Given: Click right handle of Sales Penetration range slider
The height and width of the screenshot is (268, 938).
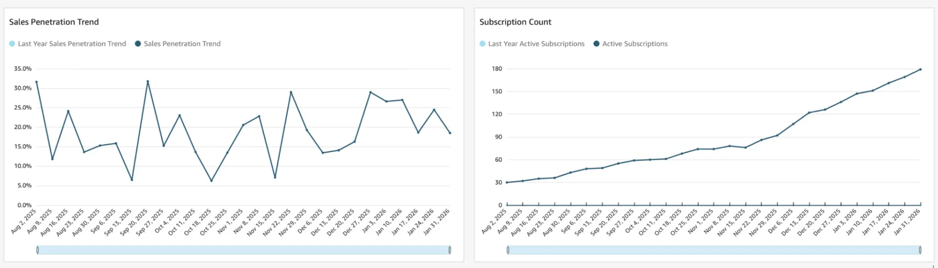Looking at the screenshot, I should coord(449,250).
